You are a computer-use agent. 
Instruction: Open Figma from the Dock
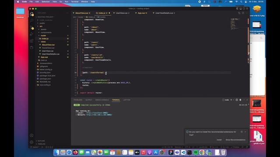click(x=171, y=152)
